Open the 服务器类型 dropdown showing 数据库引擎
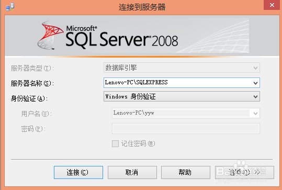Screen dimensions: 282x190 click(x=182, y=68)
